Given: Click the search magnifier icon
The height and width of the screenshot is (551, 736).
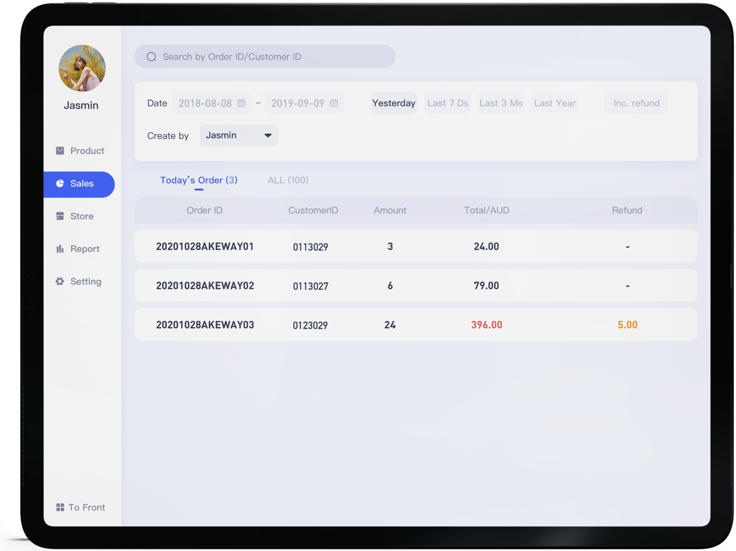Looking at the screenshot, I should [152, 57].
